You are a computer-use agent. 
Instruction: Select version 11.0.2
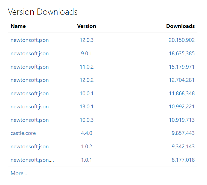coord(87,67)
